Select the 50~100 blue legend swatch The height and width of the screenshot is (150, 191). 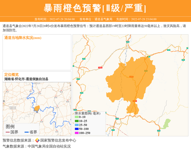click(76, 129)
